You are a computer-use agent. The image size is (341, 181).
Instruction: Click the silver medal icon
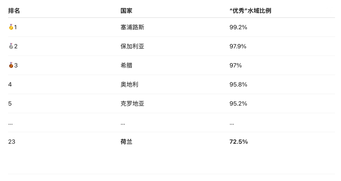11,46
